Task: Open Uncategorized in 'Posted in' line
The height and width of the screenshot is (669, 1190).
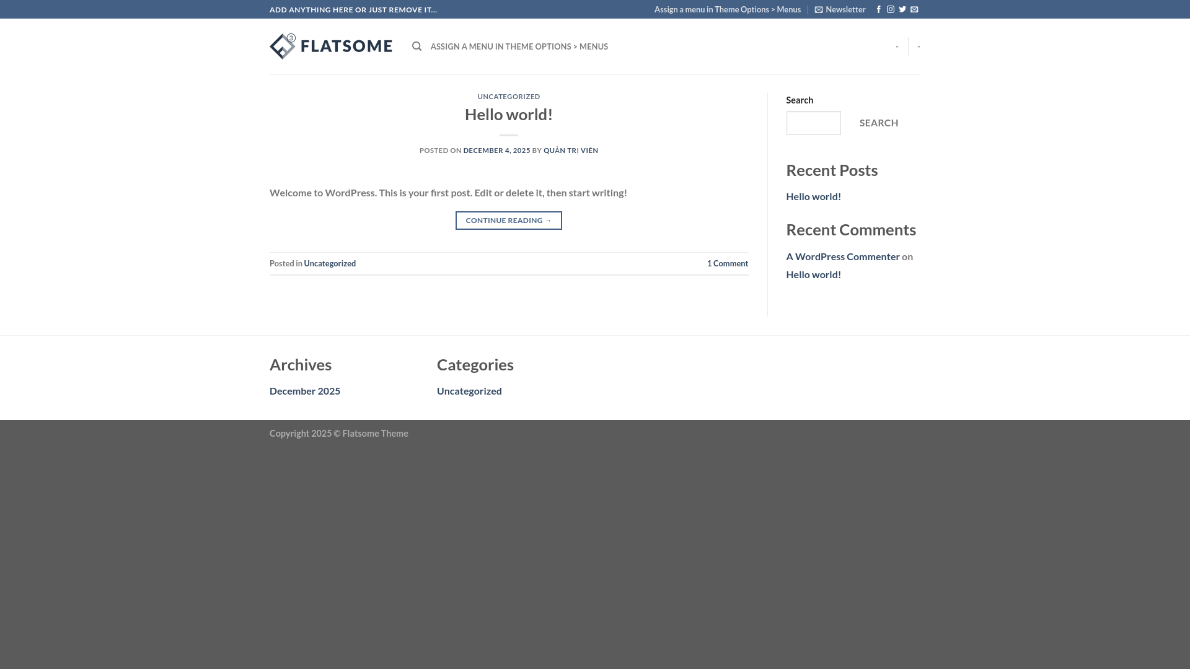Action: click(x=330, y=263)
